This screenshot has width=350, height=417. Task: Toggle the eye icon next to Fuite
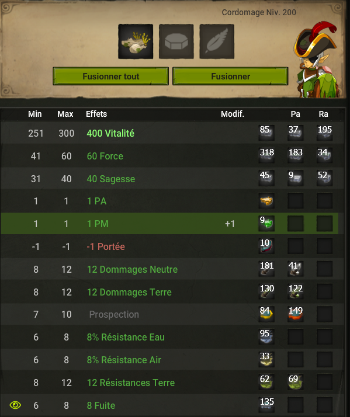coord(15,405)
